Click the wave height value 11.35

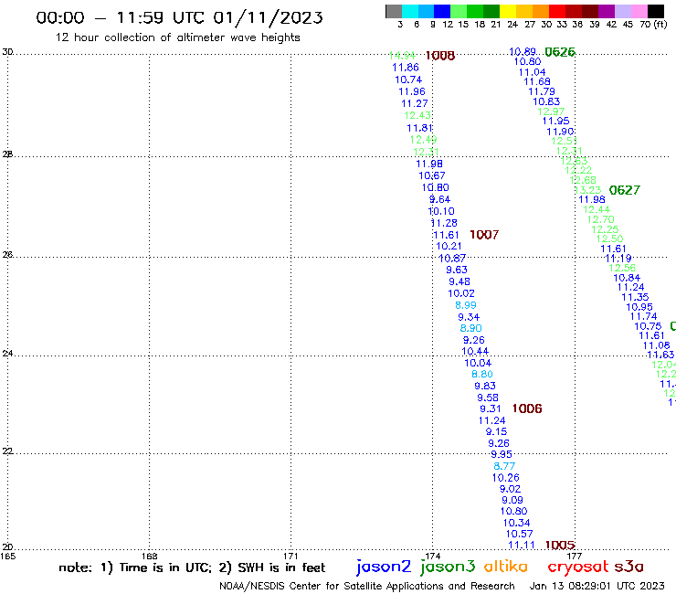tap(635, 297)
